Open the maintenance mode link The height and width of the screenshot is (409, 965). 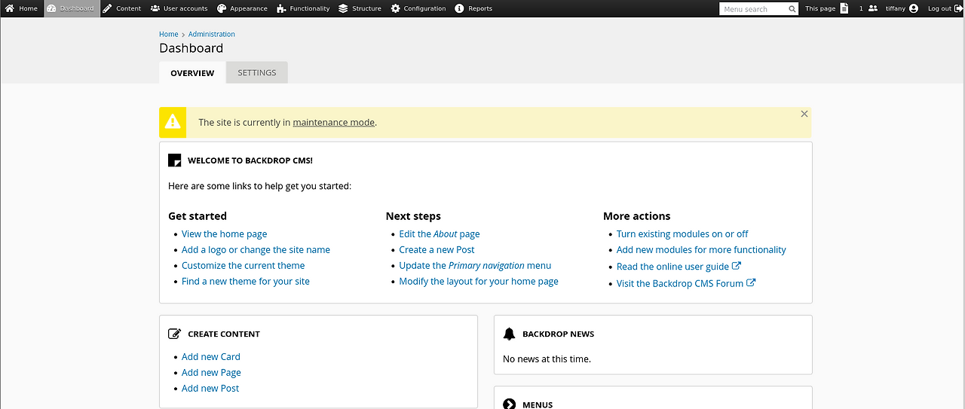(334, 122)
